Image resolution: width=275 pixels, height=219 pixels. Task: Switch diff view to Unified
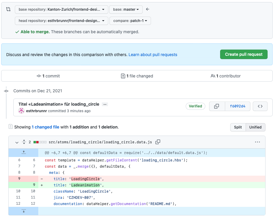[255, 127]
